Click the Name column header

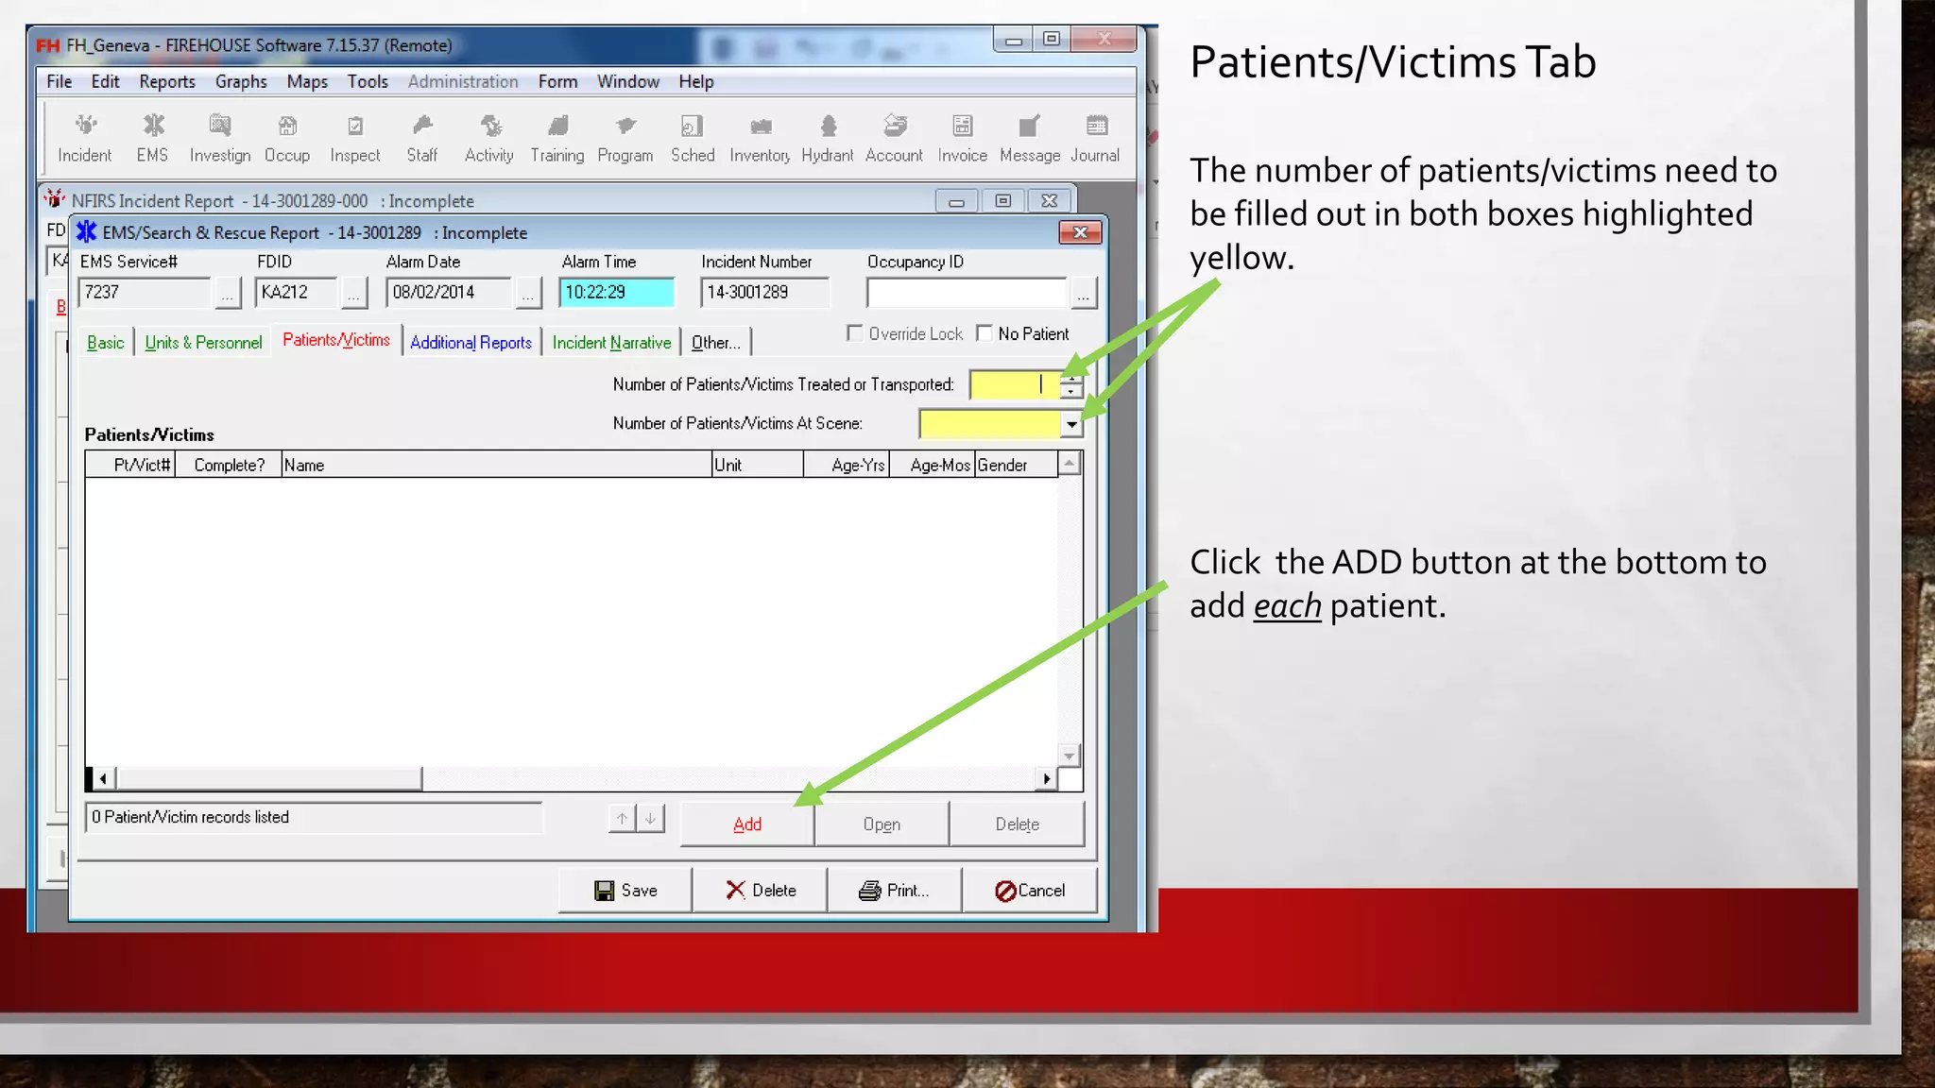pos(496,465)
